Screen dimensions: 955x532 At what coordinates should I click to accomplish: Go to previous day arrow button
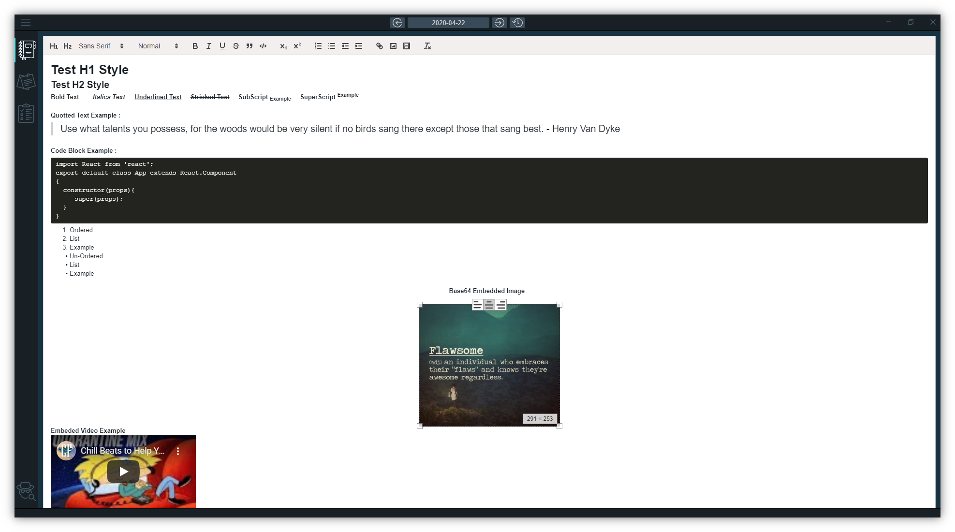pyautogui.click(x=397, y=23)
